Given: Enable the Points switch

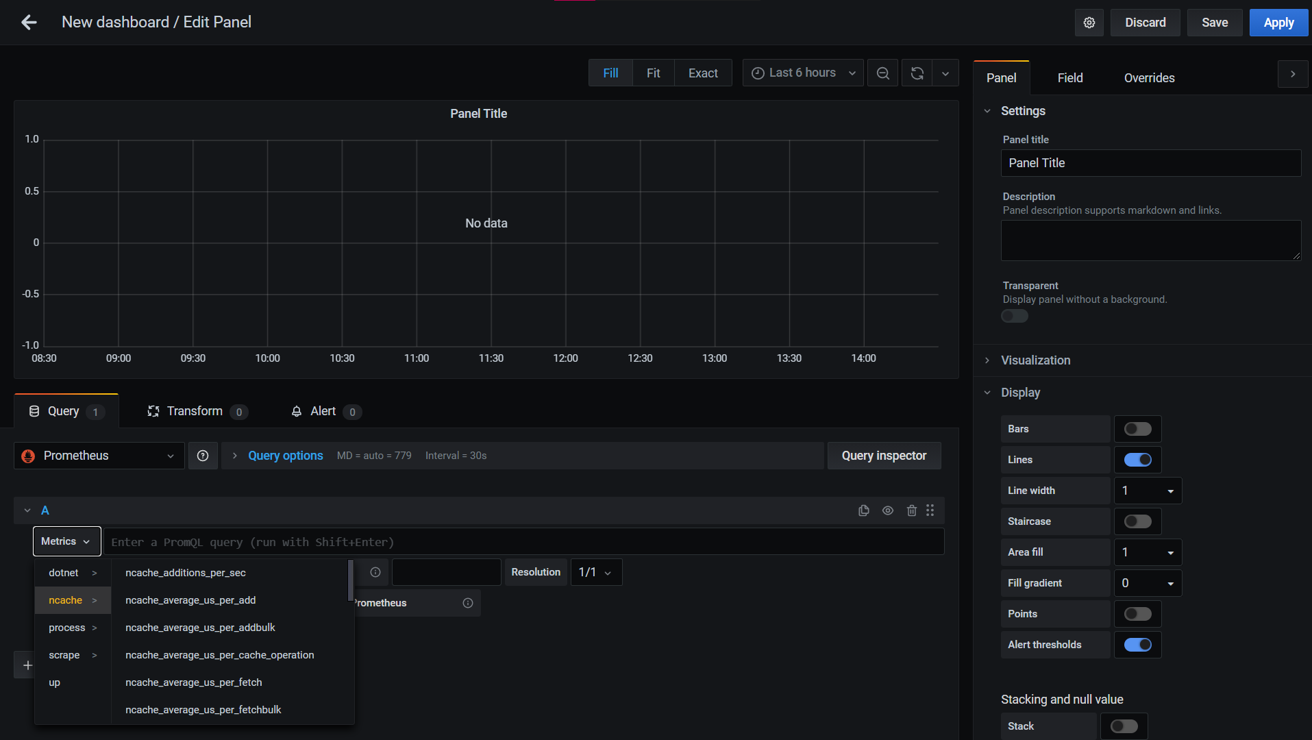Looking at the screenshot, I should 1138,614.
